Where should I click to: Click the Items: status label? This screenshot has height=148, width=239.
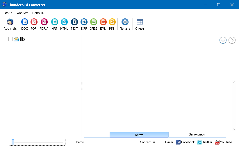pyautogui.click(x=80, y=142)
